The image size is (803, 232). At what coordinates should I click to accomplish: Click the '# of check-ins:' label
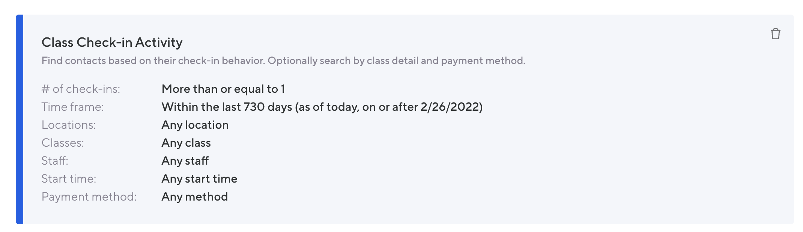pyautogui.click(x=81, y=89)
